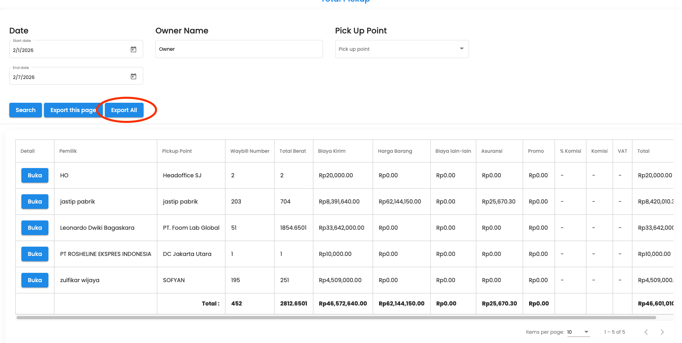Click Export this page button
This screenshot has width=682, height=343.
point(73,110)
